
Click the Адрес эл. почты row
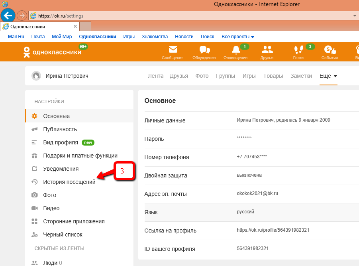click(x=252, y=194)
